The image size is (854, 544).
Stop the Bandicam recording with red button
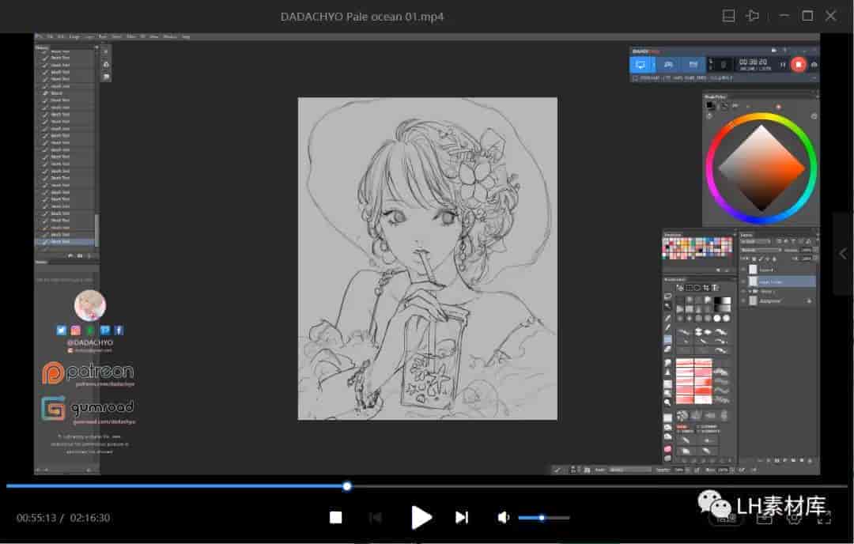coord(799,65)
